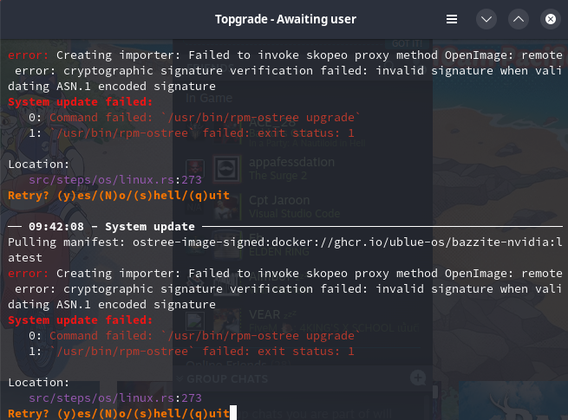Close the Topgrade terminal window
Viewport: 568px width, 420px height.
click(x=551, y=19)
